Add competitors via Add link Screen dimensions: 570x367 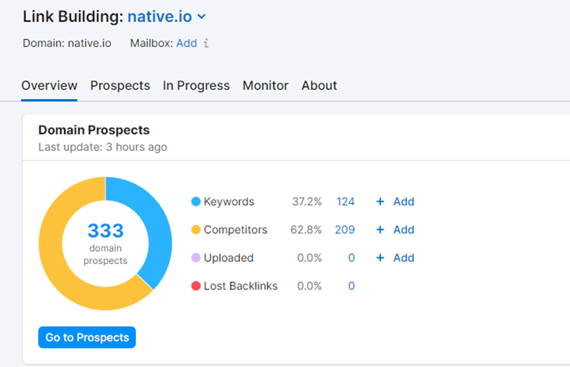pyautogui.click(x=404, y=230)
